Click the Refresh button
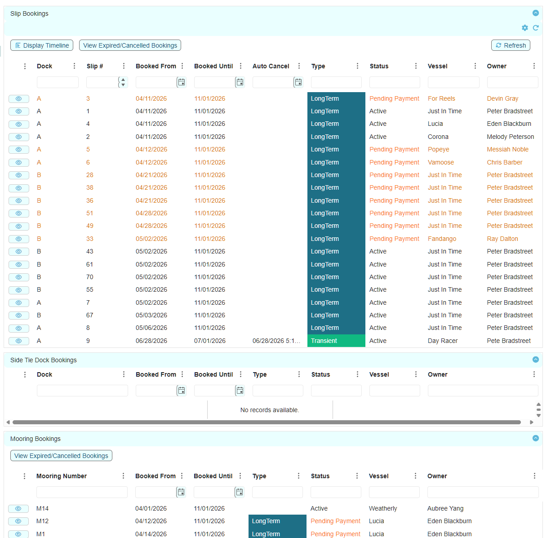This screenshot has width=551, height=538. click(511, 45)
